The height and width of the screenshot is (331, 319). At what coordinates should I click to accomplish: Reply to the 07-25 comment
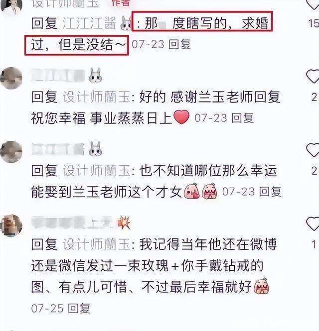(79, 309)
